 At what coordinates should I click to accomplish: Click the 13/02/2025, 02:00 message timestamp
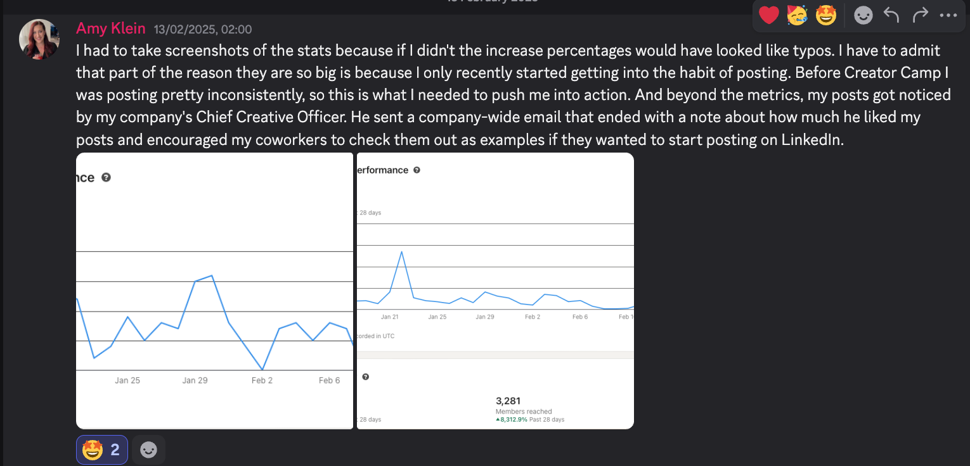click(202, 29)
